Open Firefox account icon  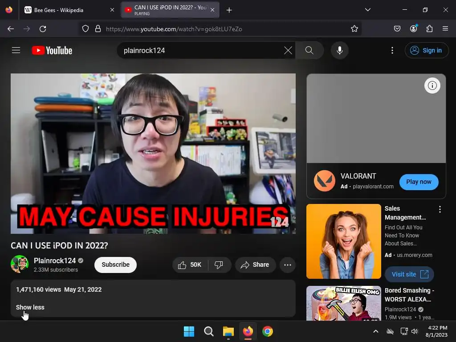414,28
